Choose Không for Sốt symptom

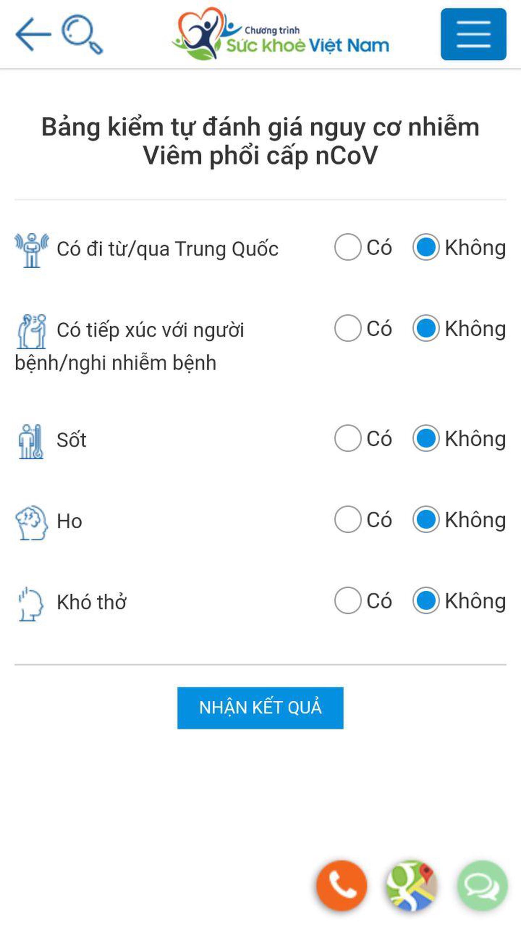(x=426, y=438)
